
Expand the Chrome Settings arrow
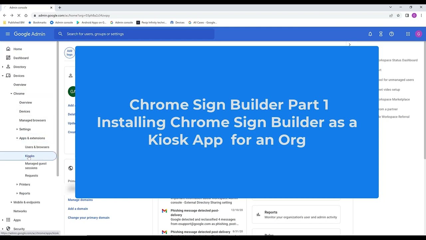[x=17, y=129]
